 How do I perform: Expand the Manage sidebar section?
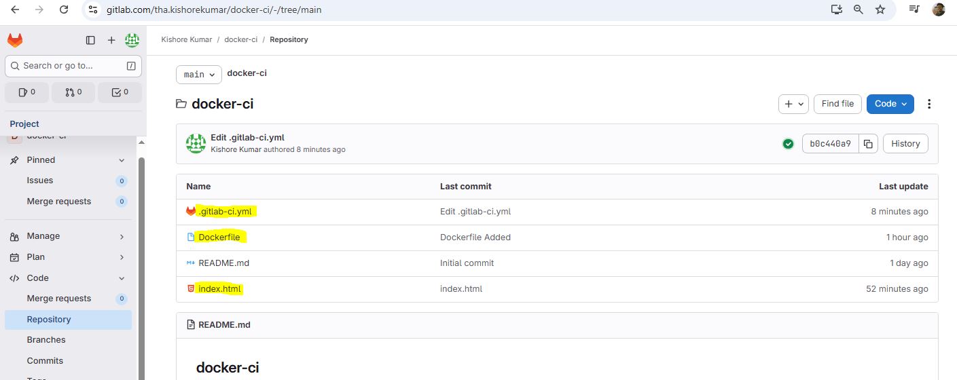tap(68, 236)
